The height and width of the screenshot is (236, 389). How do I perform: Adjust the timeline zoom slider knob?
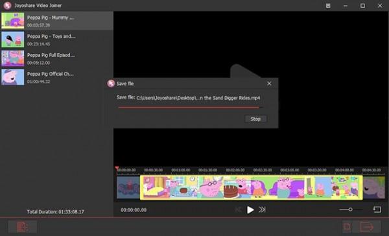click(350, 209)
